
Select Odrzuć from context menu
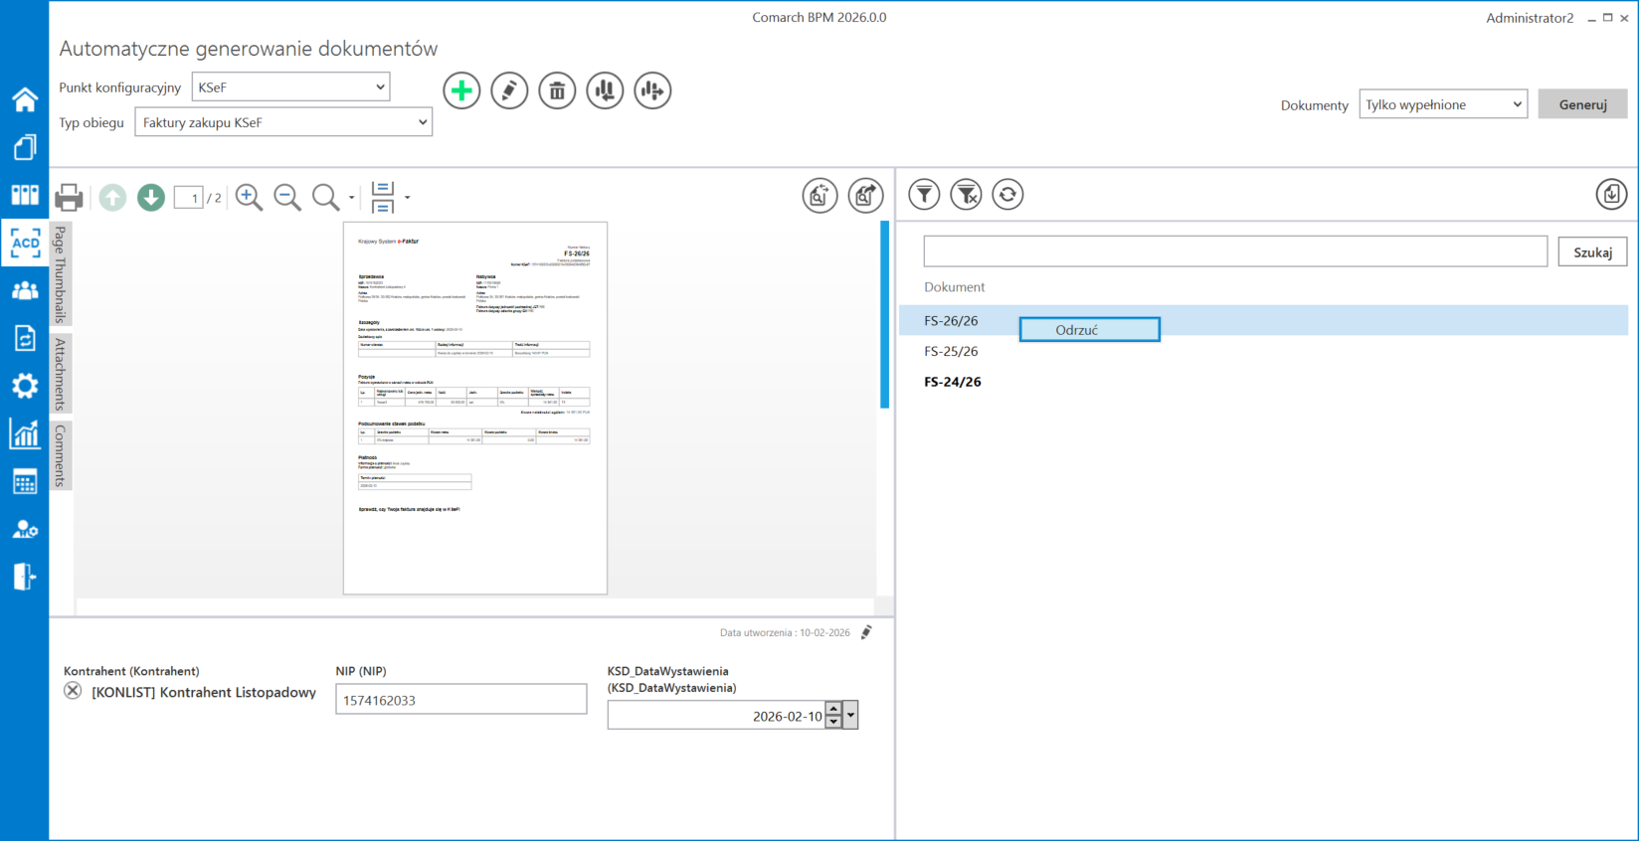pos(1089,330)
